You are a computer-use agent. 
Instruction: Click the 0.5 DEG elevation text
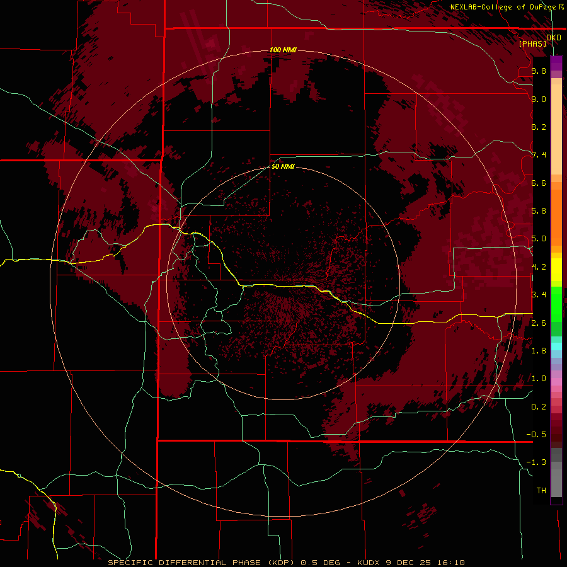[321, 563]
